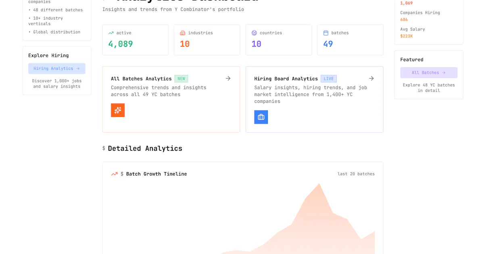Click the blue briefcase icon in Hiring Board Analytics

[x=261, y=117]
